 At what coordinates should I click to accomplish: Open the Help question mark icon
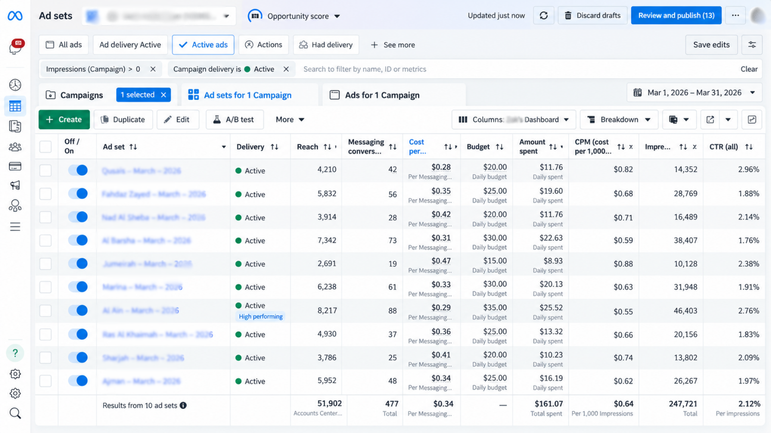15,353
